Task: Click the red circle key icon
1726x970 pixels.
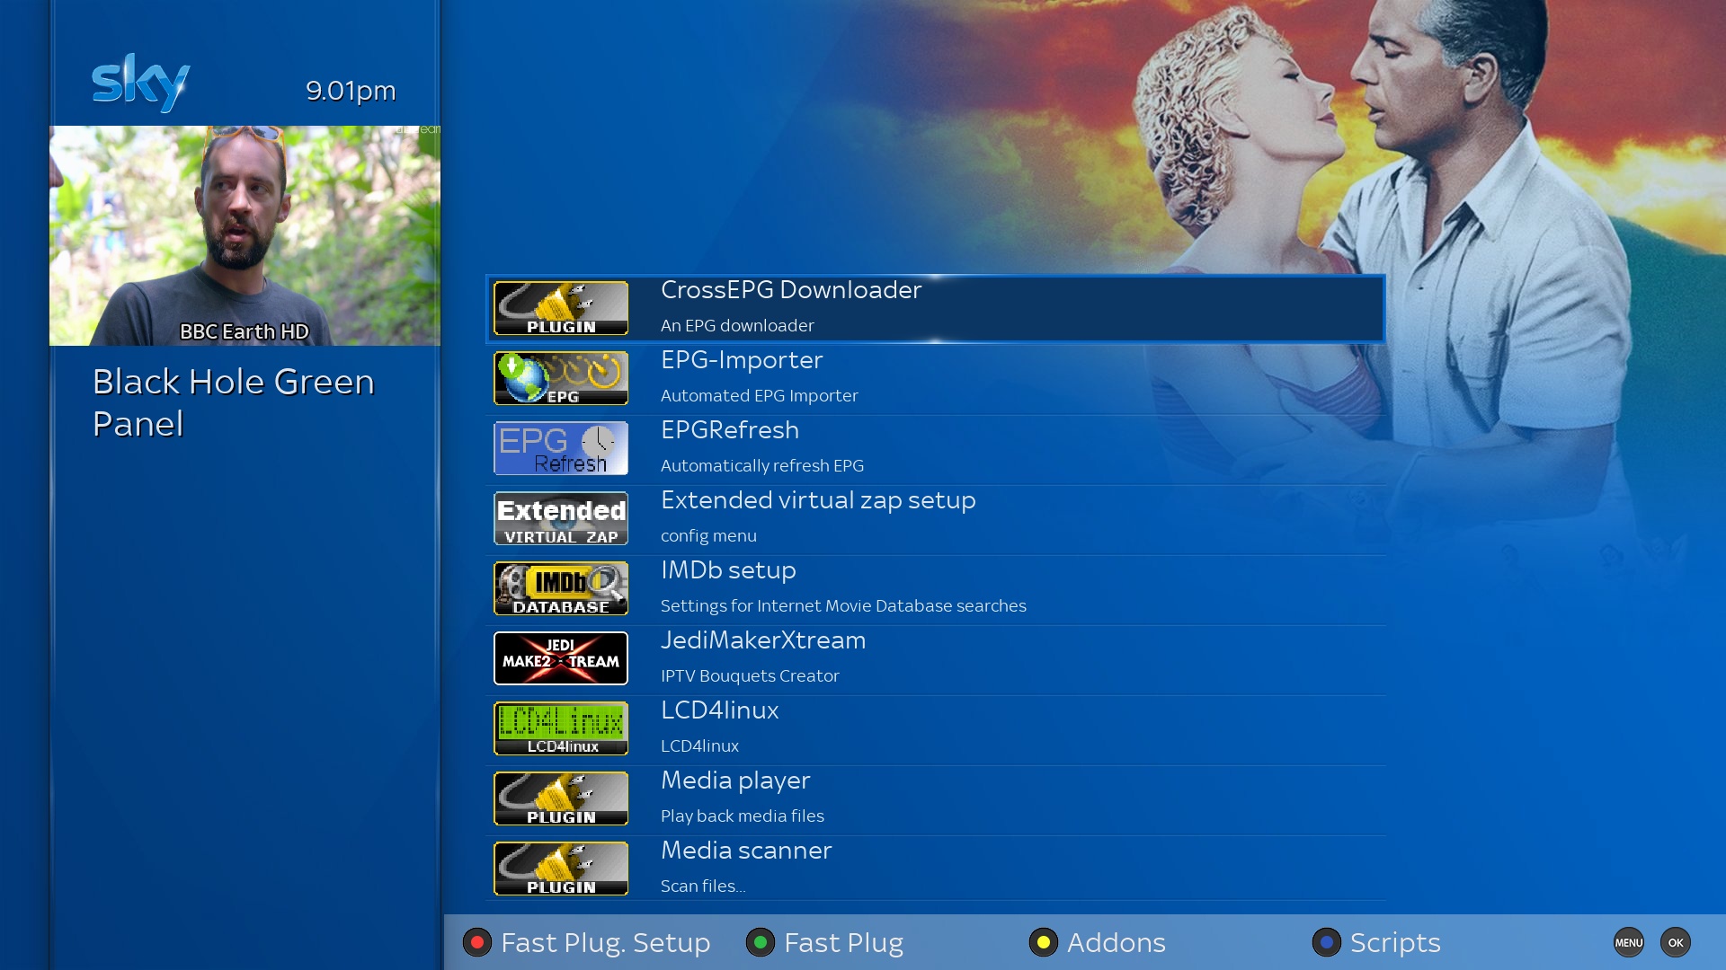Action: click(x=477, y=942)
